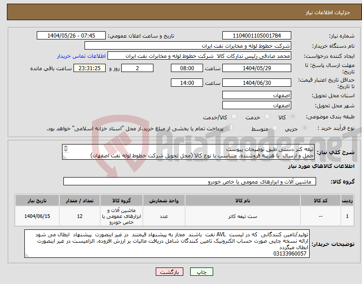Click down arrow in description scroller
This screenshot has height=284, width=362.
click(x=66, y=150)
